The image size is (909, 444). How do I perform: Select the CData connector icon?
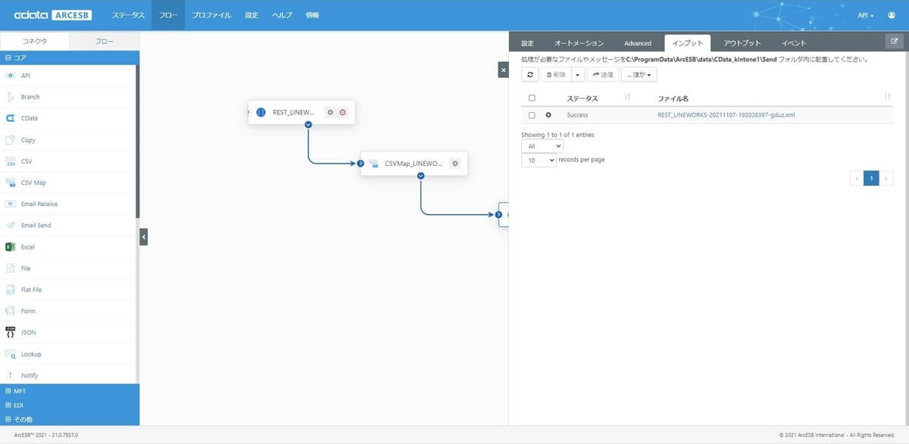click(11, 118)
